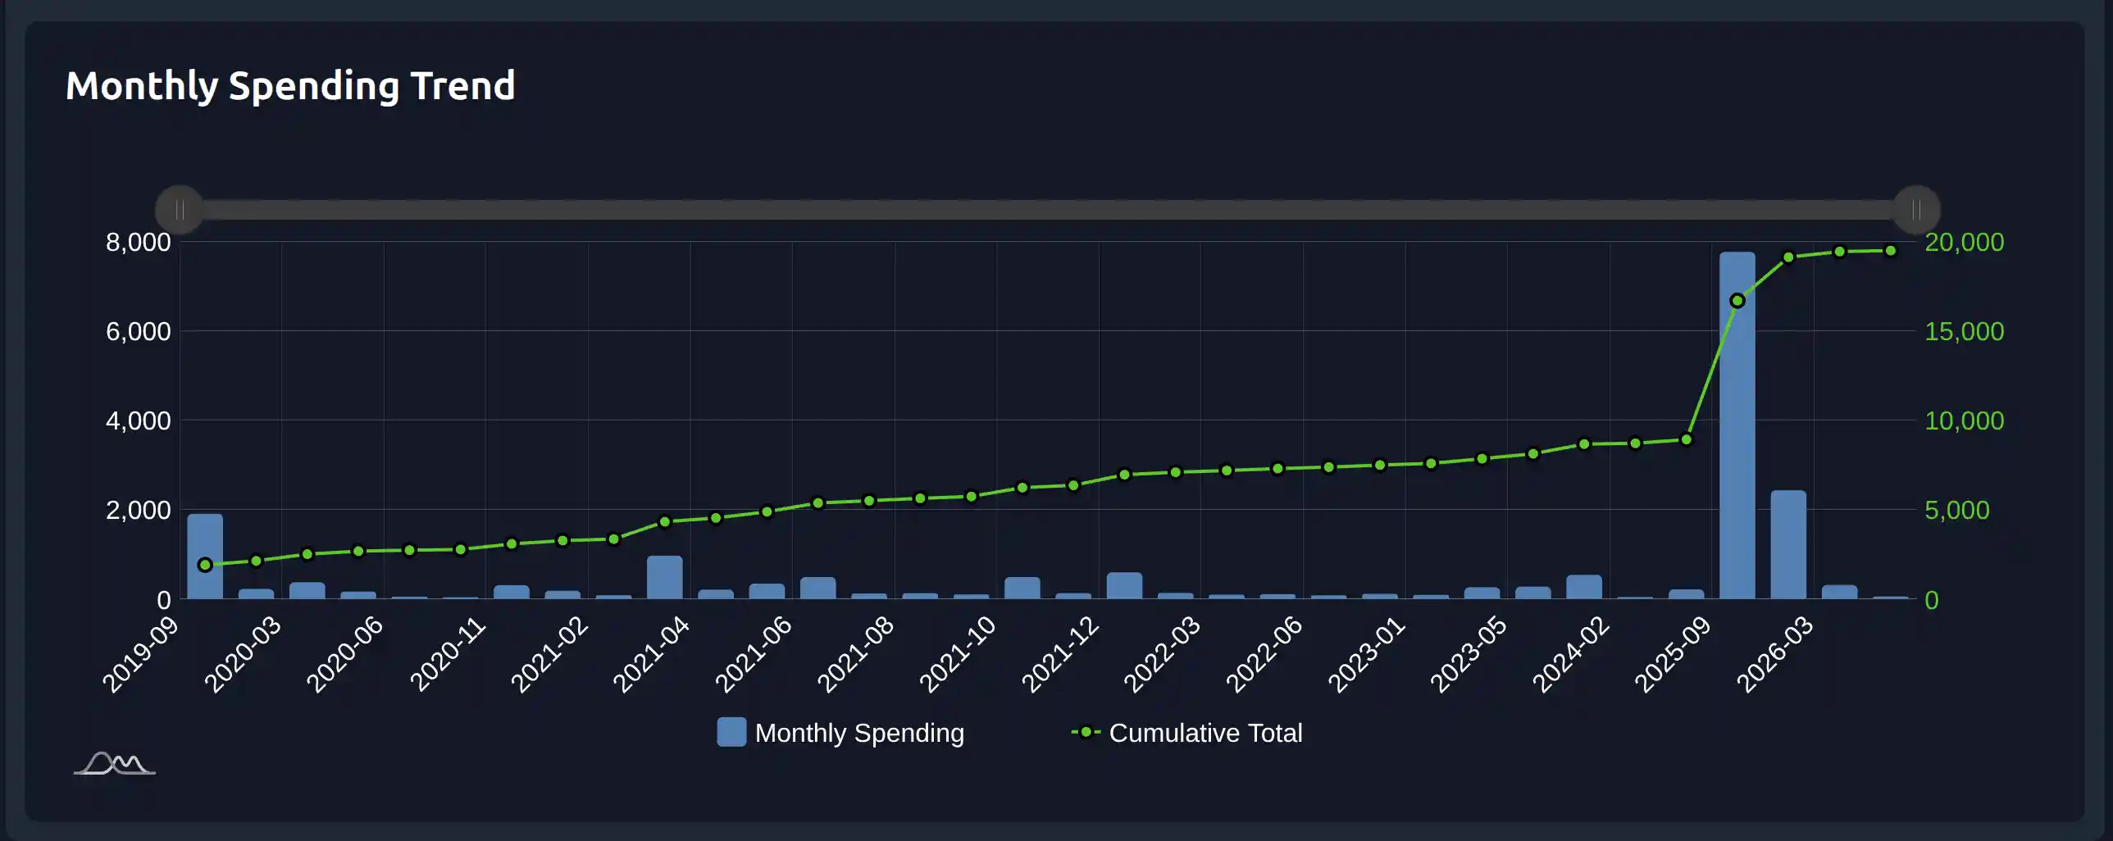The image size is (2113, 841).
Task: Click the 2025-09 x-axis label
Action: [1673, 655]
